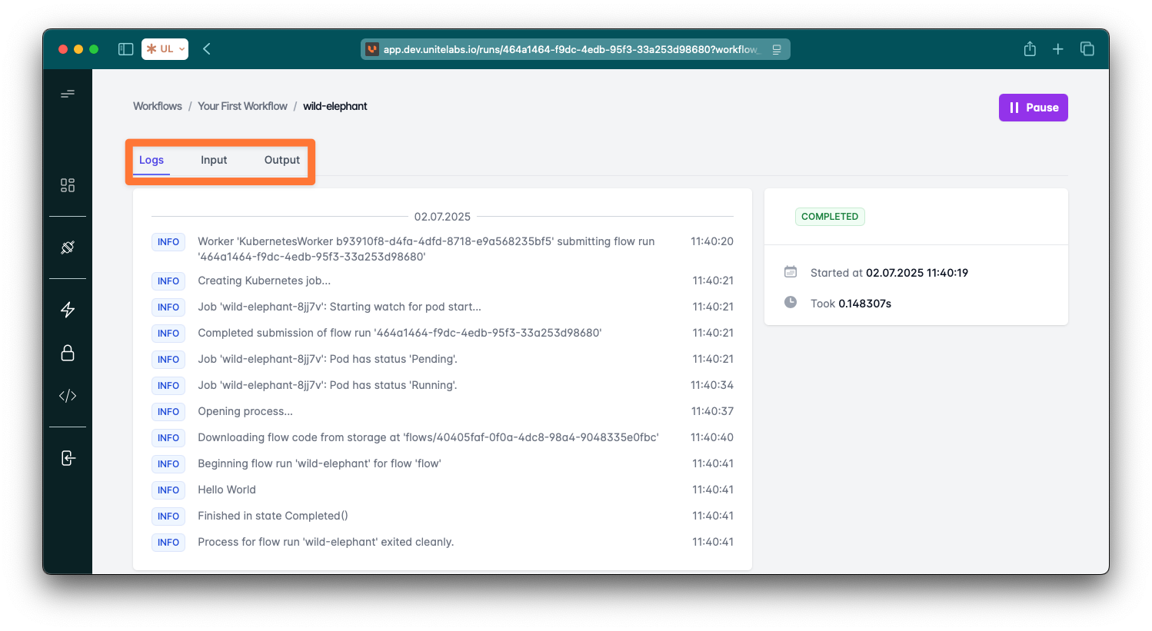Click the COMPLETED status badge
Image resolution: width=1152 pixels, height=631 pixels.
[830, 217]
